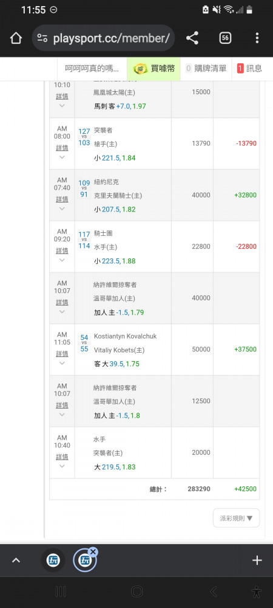Close the highlighted tab in bottom bar

pos(93,552)
